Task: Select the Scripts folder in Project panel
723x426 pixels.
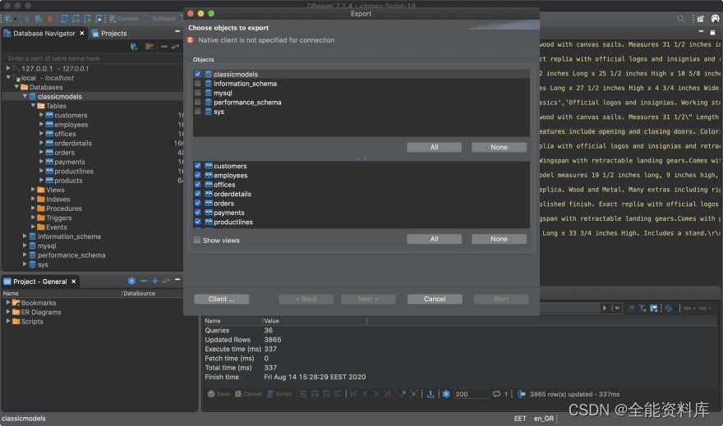Action: click(32, 322)
